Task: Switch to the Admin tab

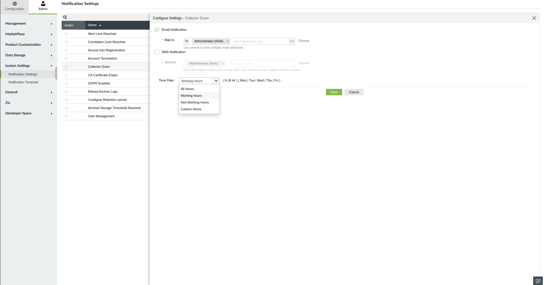Action: tap(43, 6)
